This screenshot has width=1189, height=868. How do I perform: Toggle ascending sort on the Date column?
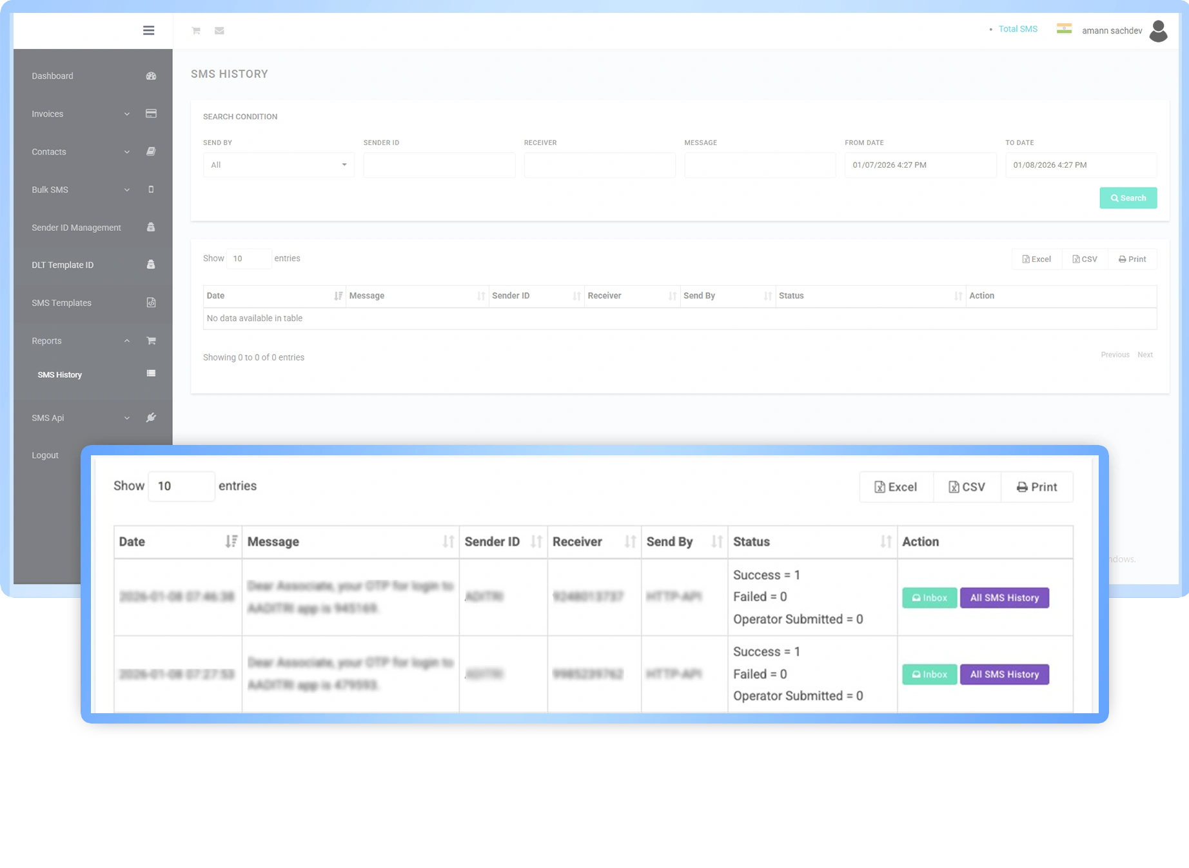[231, 542]
